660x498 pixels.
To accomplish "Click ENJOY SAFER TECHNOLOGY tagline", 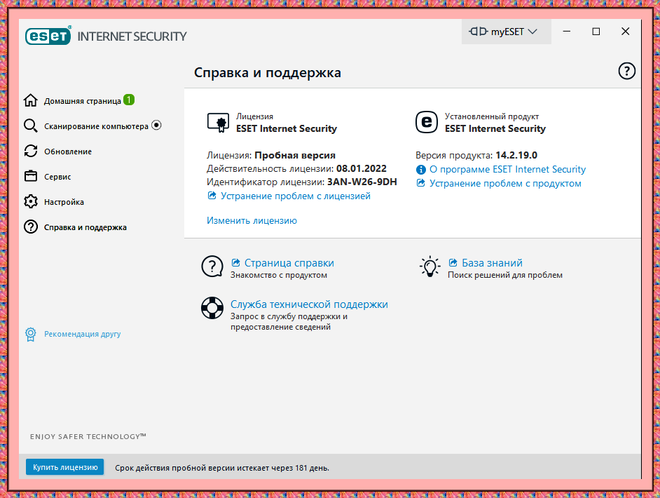I will (x=88, y=436).
